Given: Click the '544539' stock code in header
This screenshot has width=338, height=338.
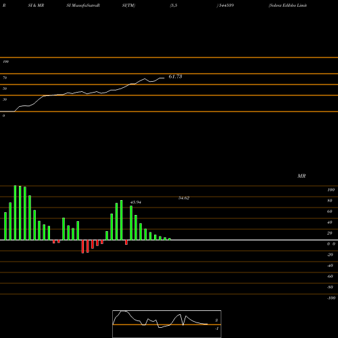Looking at the screenshot, I should coord(226,5).
